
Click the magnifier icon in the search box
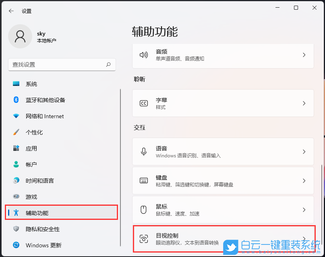pyautogui.click(x=108, y=65)
